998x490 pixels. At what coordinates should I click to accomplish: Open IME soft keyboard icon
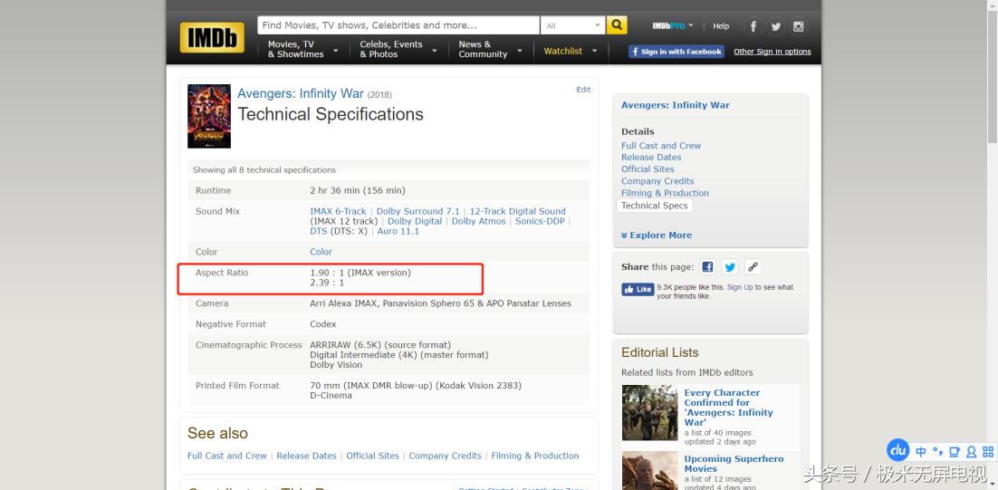pyautogui.click(x=955, y=452)
